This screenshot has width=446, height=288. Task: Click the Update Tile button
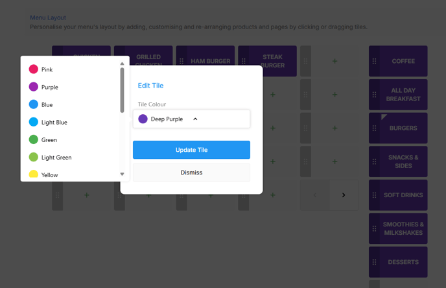coord(191,150)
